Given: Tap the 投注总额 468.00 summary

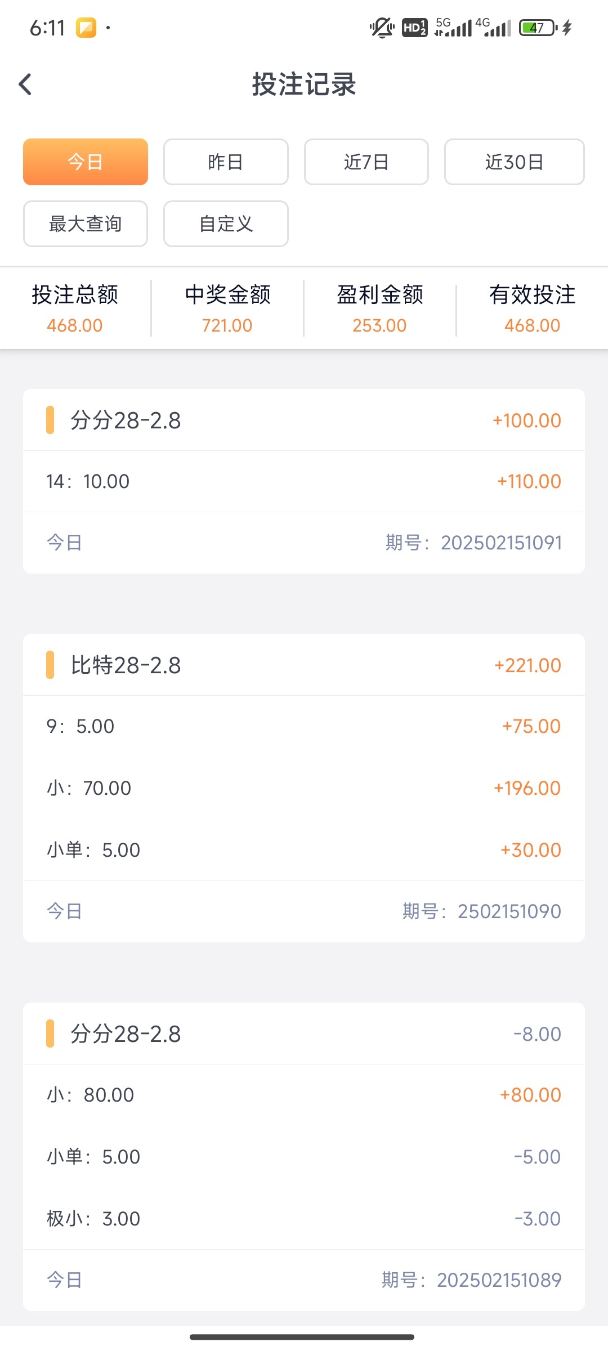Looking at the screenshot, I should (75, 308).
